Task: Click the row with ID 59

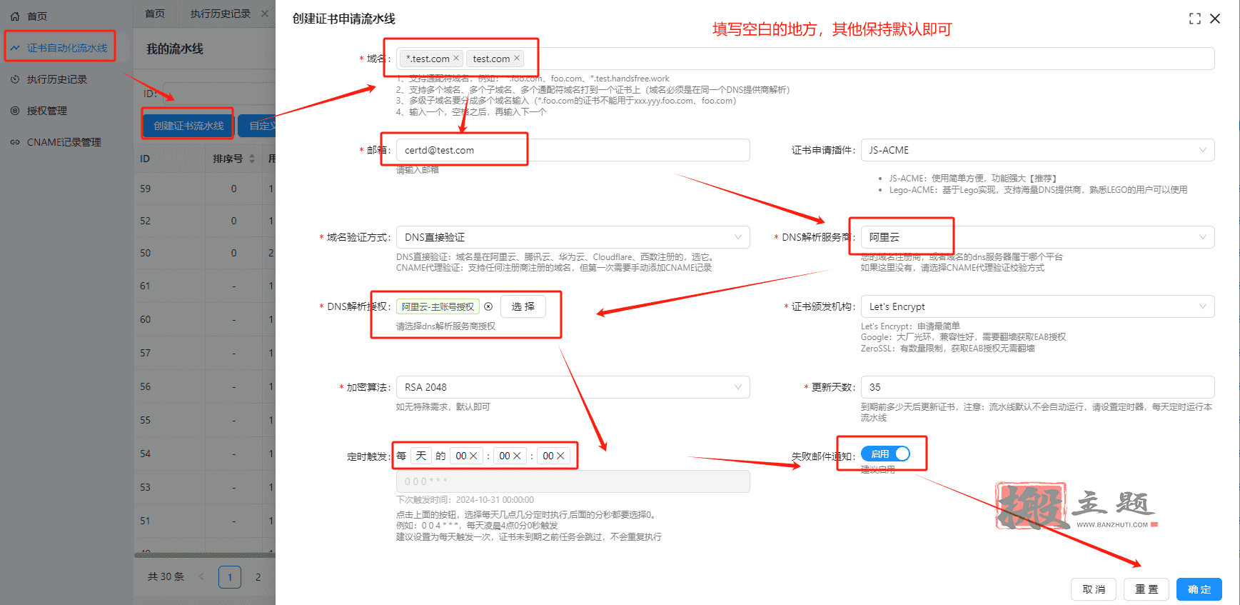Action: 205,189
